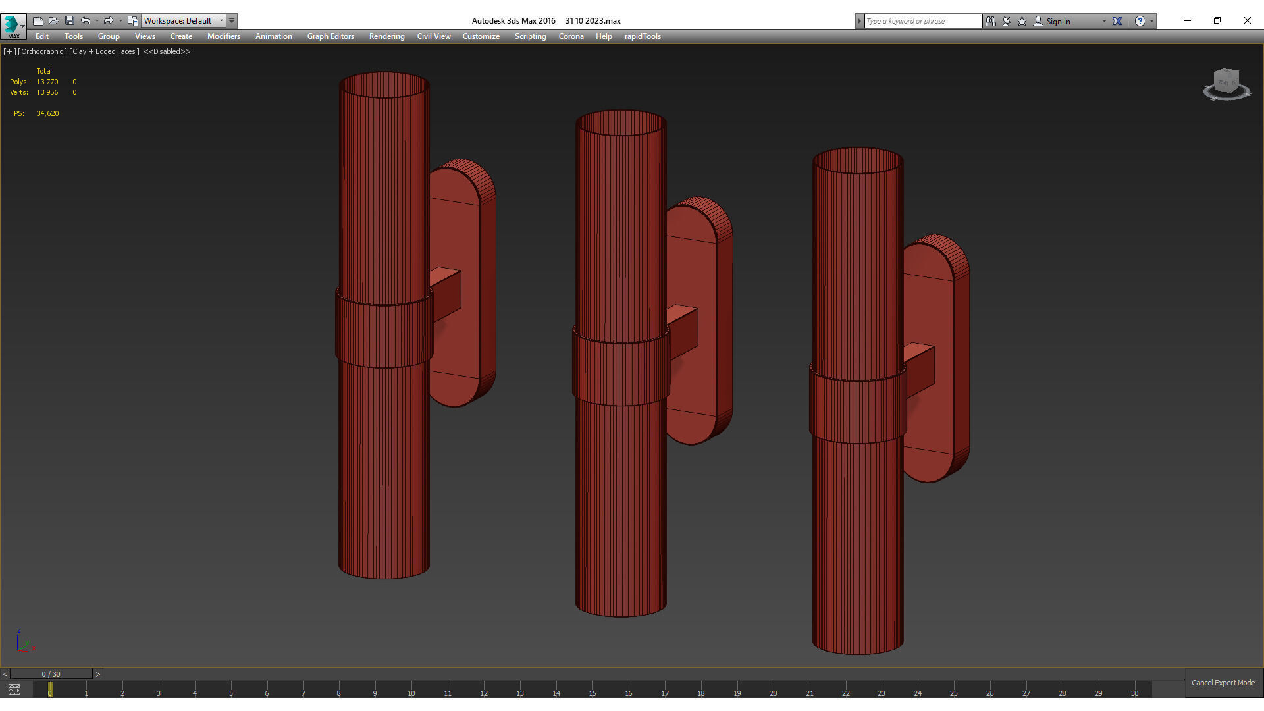Image resolution: width=1264 pixels, height=711 pixels.
Task: Click the Clay + Edged Faces shading label
Action: coord(104,51)
